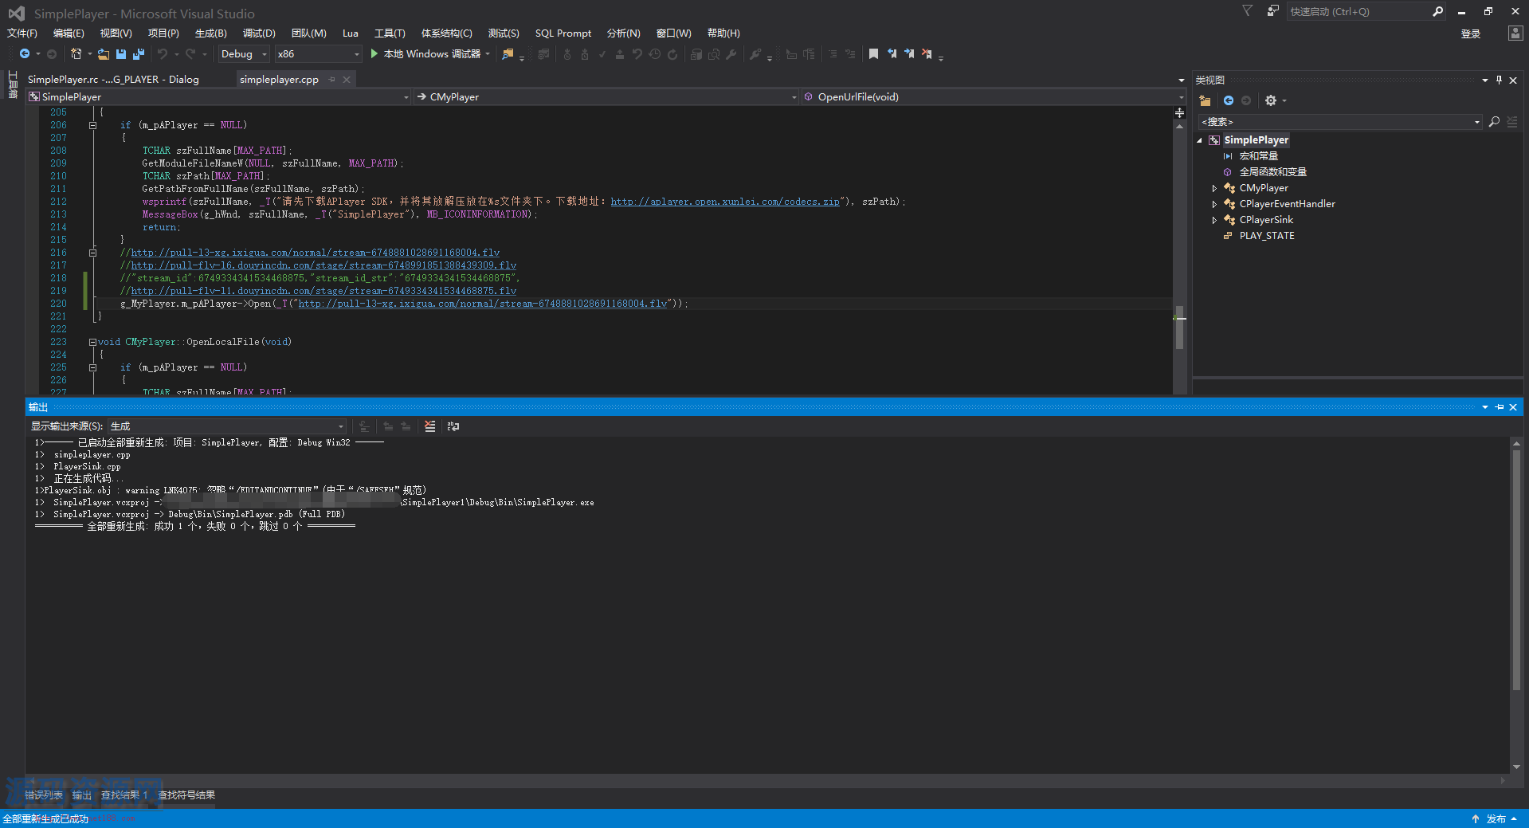
Task: Click the 登录 sign-in link
Action: click(x=1471, y=33)
